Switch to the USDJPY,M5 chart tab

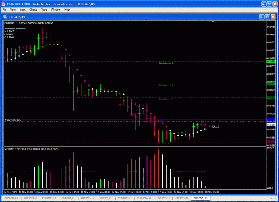(x=181, y=198)
